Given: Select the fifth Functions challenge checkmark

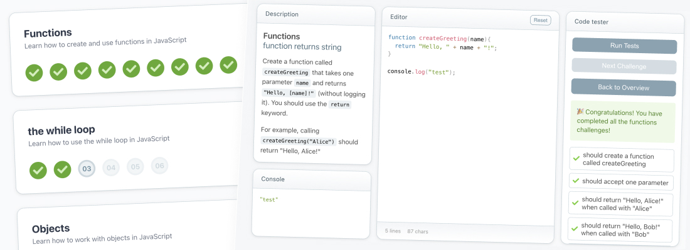Looking at the screenshot, I should pos(131,69).
